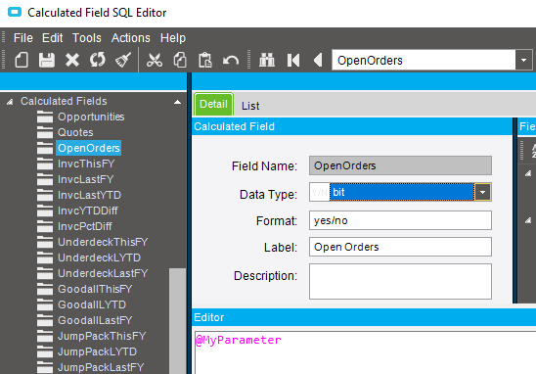Click the Save floppy disk icon

click(x=47, y=61)
